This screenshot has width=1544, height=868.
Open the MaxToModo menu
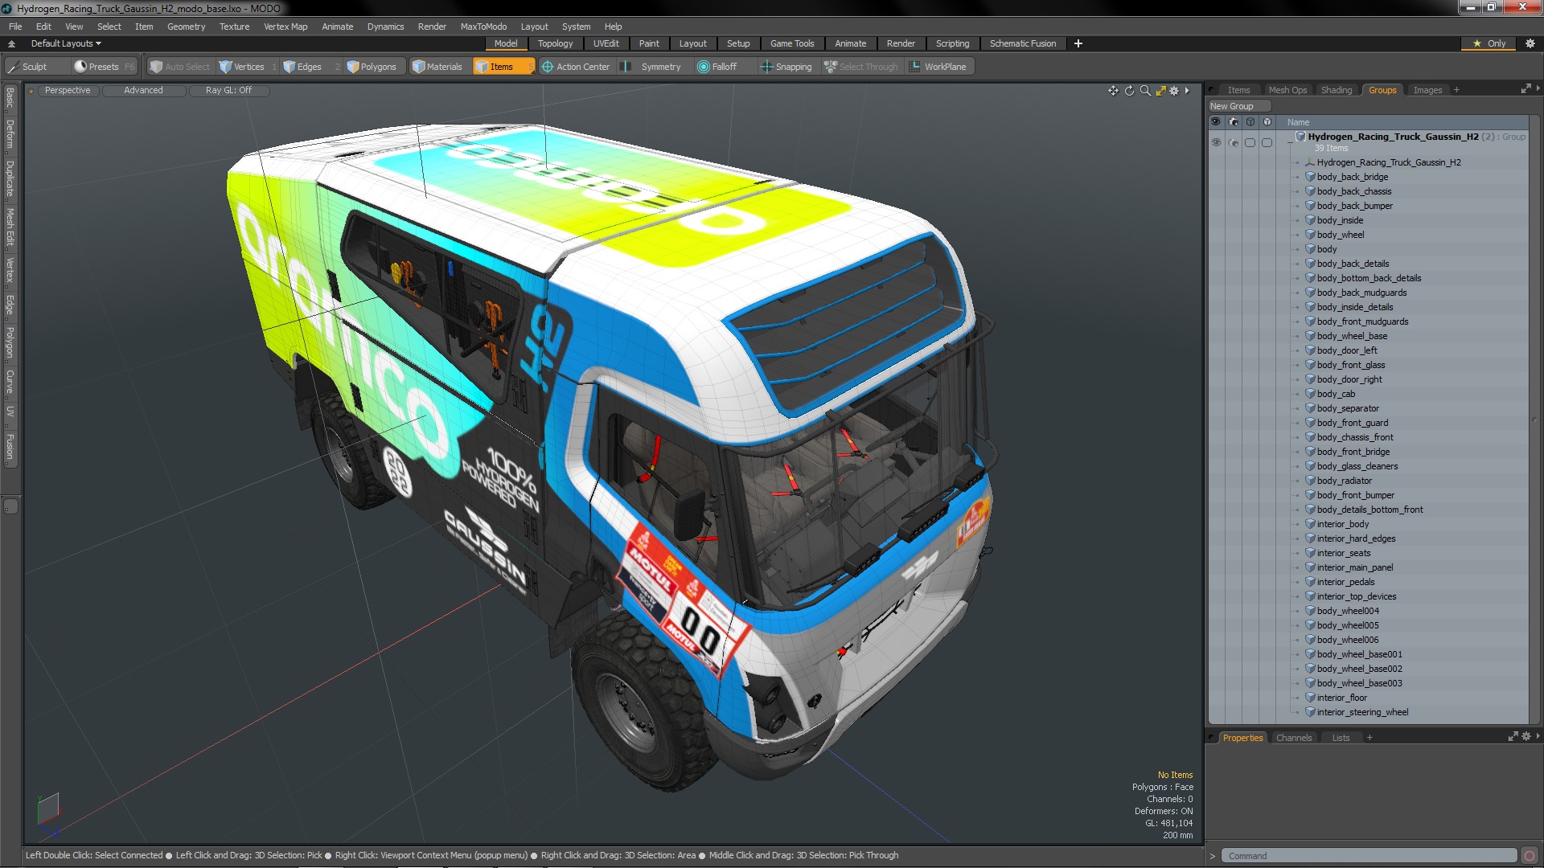tap(483, 27)
